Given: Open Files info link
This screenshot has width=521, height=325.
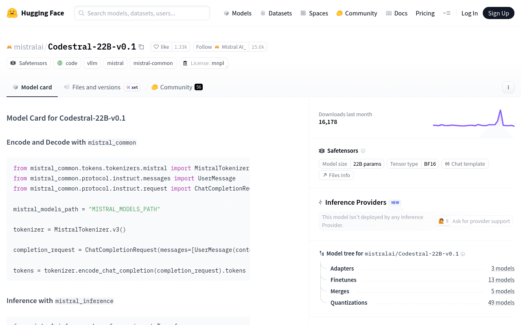Looking at the screenshot, I should (x=336, y=175).
